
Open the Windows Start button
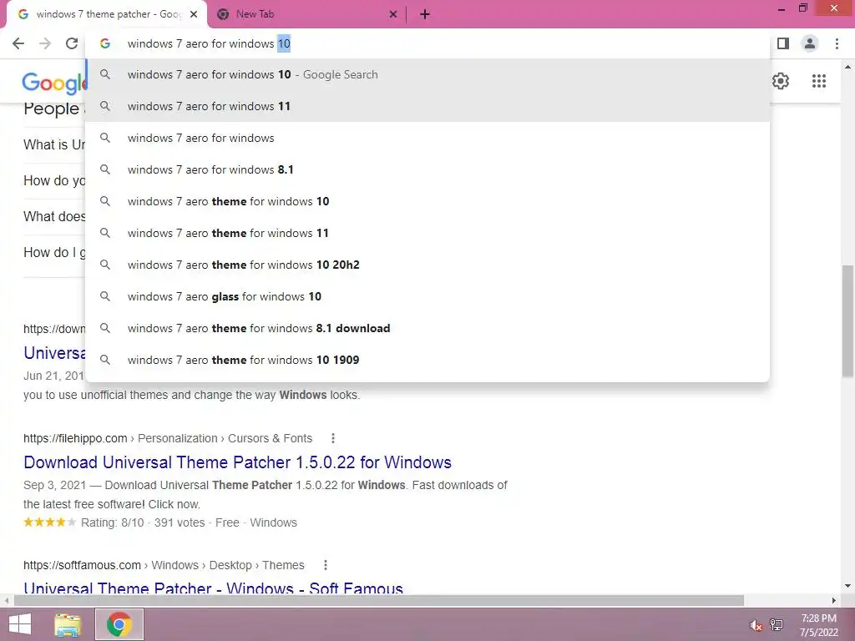20,624
